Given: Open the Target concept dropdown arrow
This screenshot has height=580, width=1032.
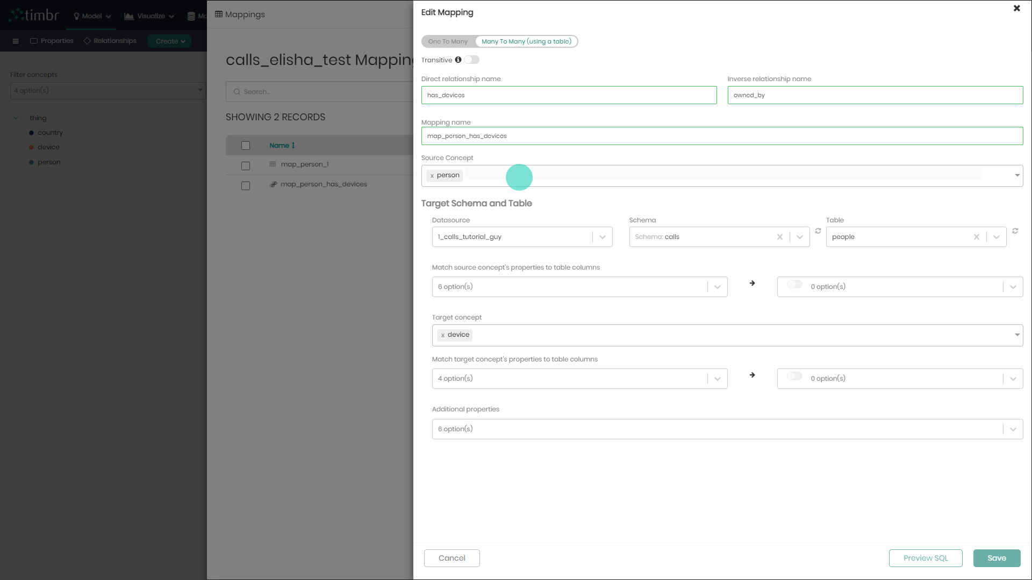Looking at the screenshot, I should pos(1017,335).
